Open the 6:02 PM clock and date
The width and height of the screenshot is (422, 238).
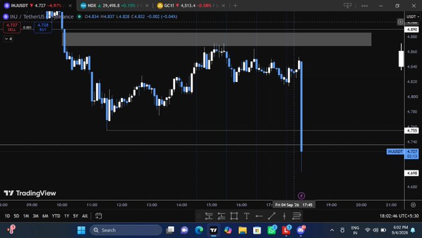(400, 230)
